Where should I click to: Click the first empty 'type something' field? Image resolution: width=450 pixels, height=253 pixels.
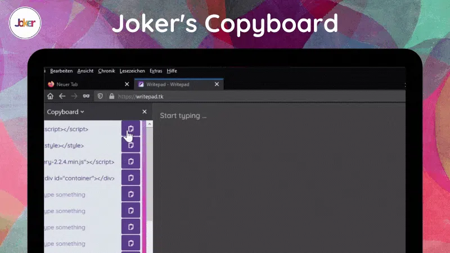pyautogui.click(x=83, y=195)
